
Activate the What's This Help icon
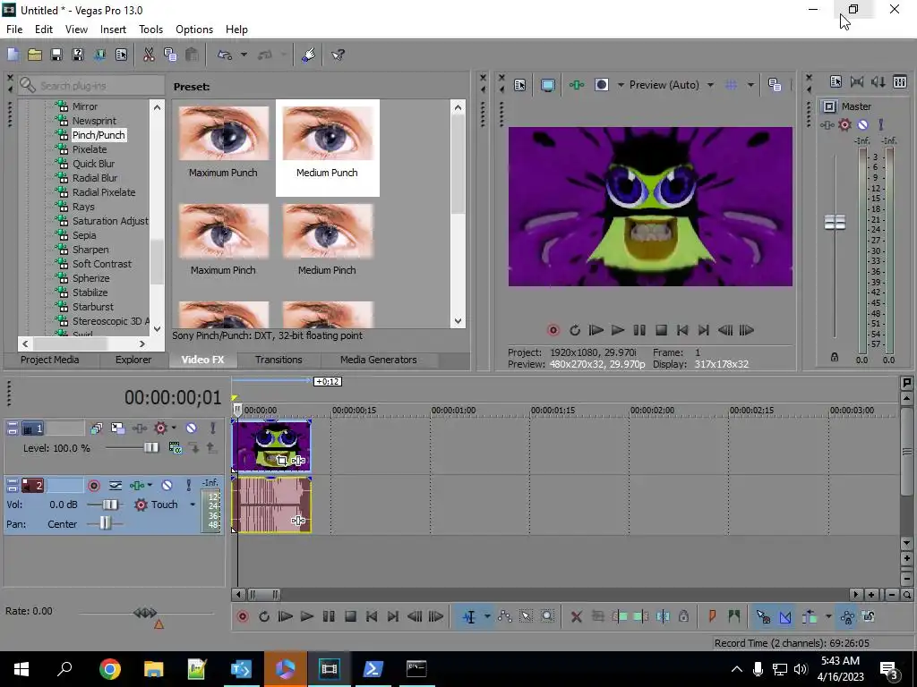pos(338,55)
